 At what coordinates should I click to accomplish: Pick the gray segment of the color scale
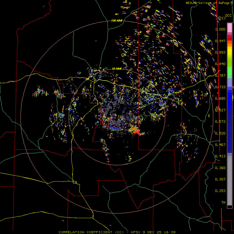(230, 181)
